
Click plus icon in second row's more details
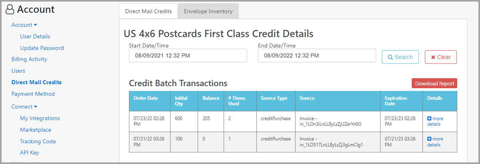coord(429,139)
